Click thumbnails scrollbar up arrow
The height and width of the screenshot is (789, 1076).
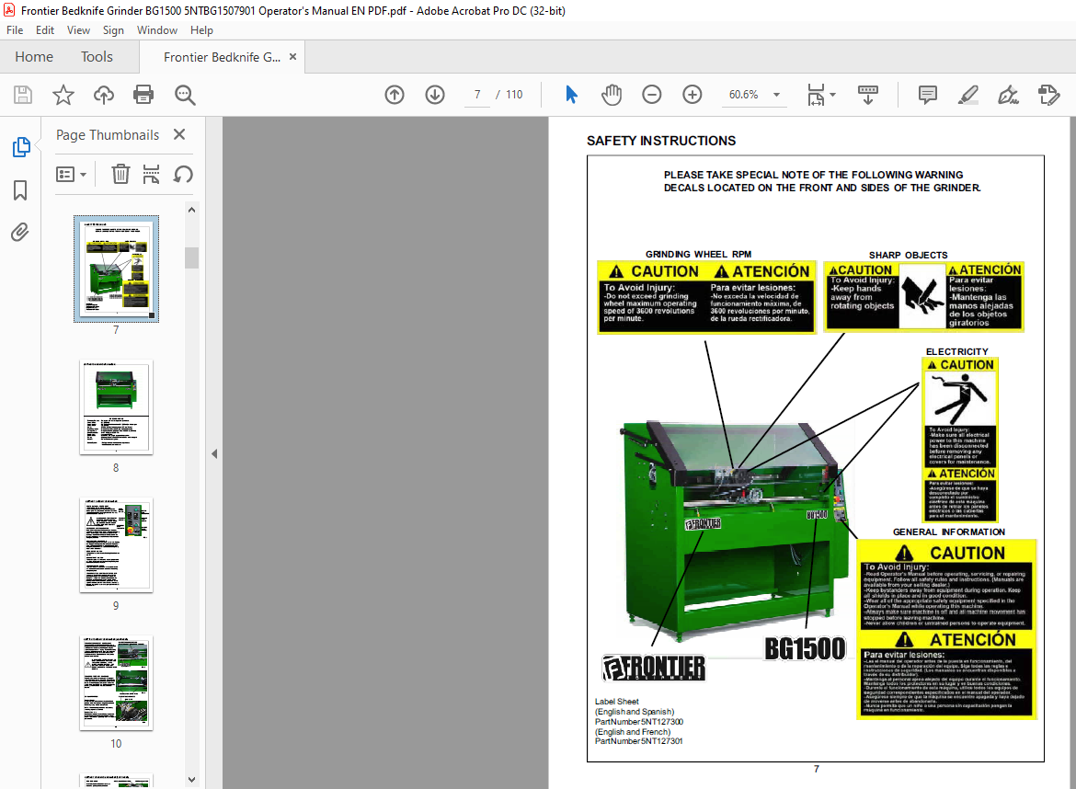191,210
